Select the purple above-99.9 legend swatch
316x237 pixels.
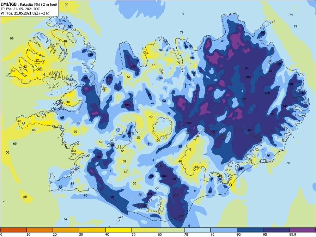pyautogui.click(x=302, y=230)
